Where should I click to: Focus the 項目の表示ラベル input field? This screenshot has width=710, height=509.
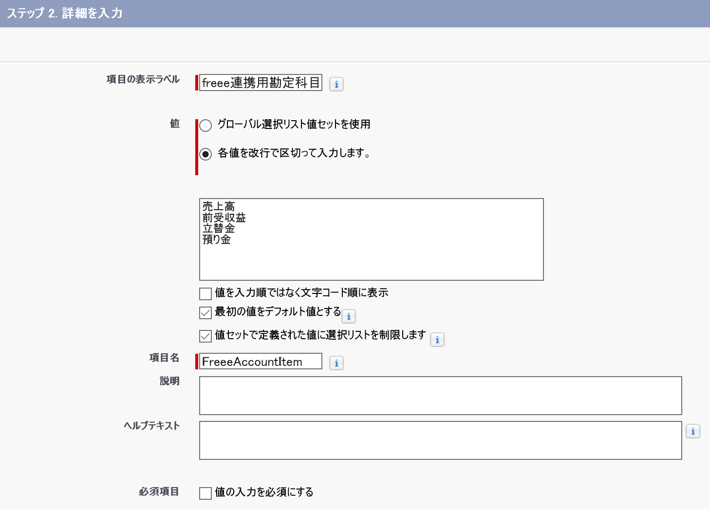pos(261,83)
